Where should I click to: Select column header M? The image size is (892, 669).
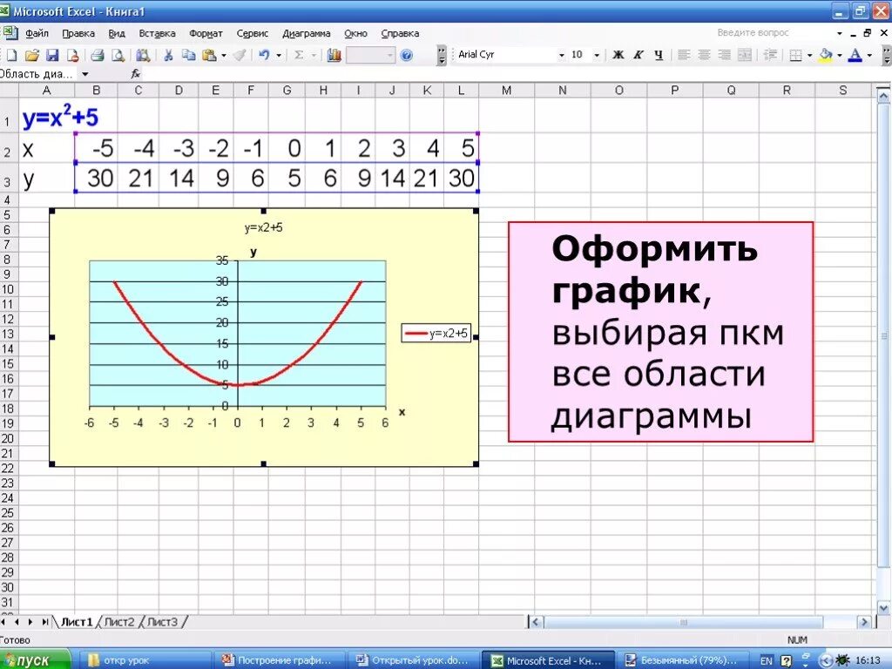[506, 90]
